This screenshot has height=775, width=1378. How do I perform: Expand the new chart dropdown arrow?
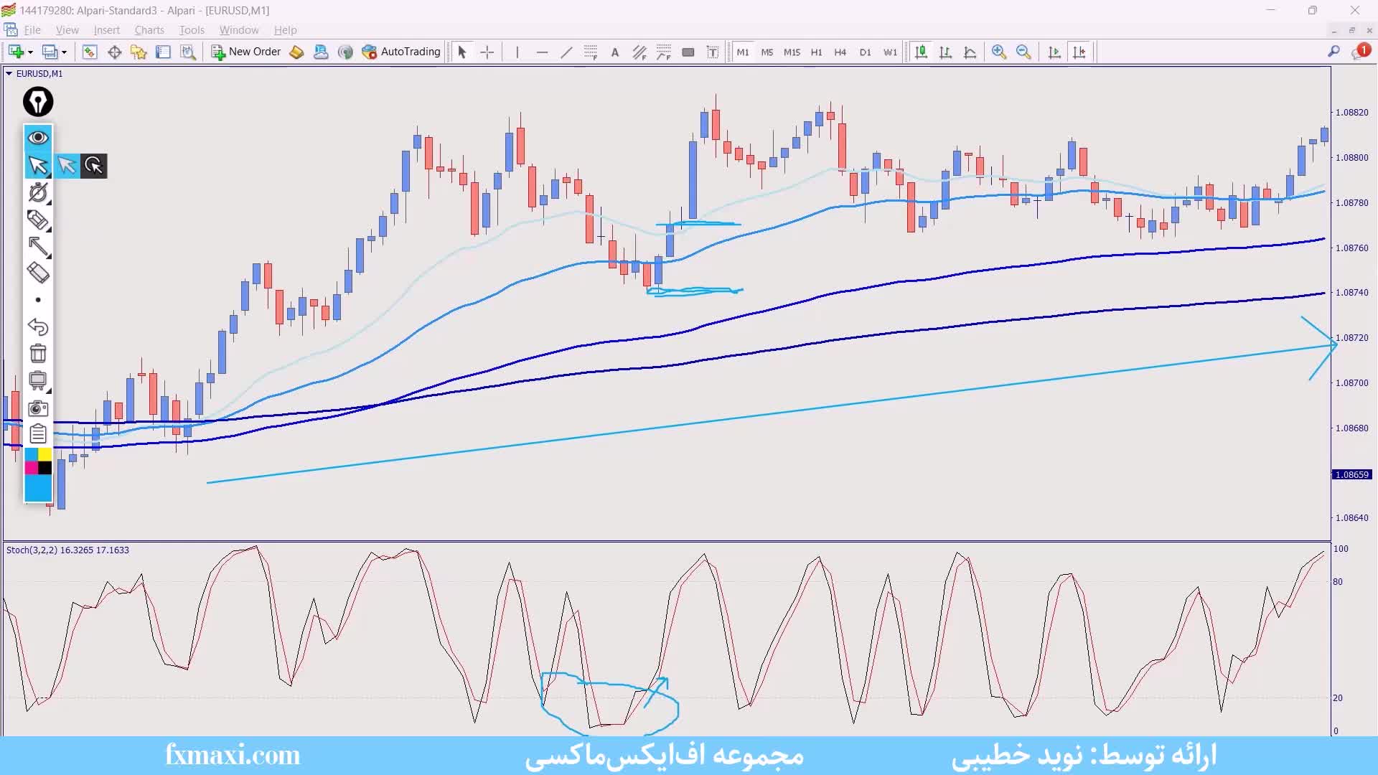[x=30, y=52]
